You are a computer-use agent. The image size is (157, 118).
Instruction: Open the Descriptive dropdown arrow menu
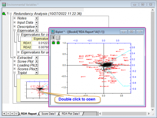pos(36,26)
